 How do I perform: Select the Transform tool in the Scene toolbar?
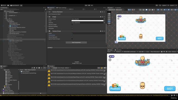(x=109, y=23)
